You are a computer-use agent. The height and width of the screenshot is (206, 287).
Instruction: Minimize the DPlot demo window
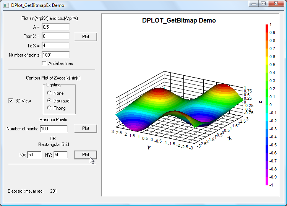(x=254, y=4)
